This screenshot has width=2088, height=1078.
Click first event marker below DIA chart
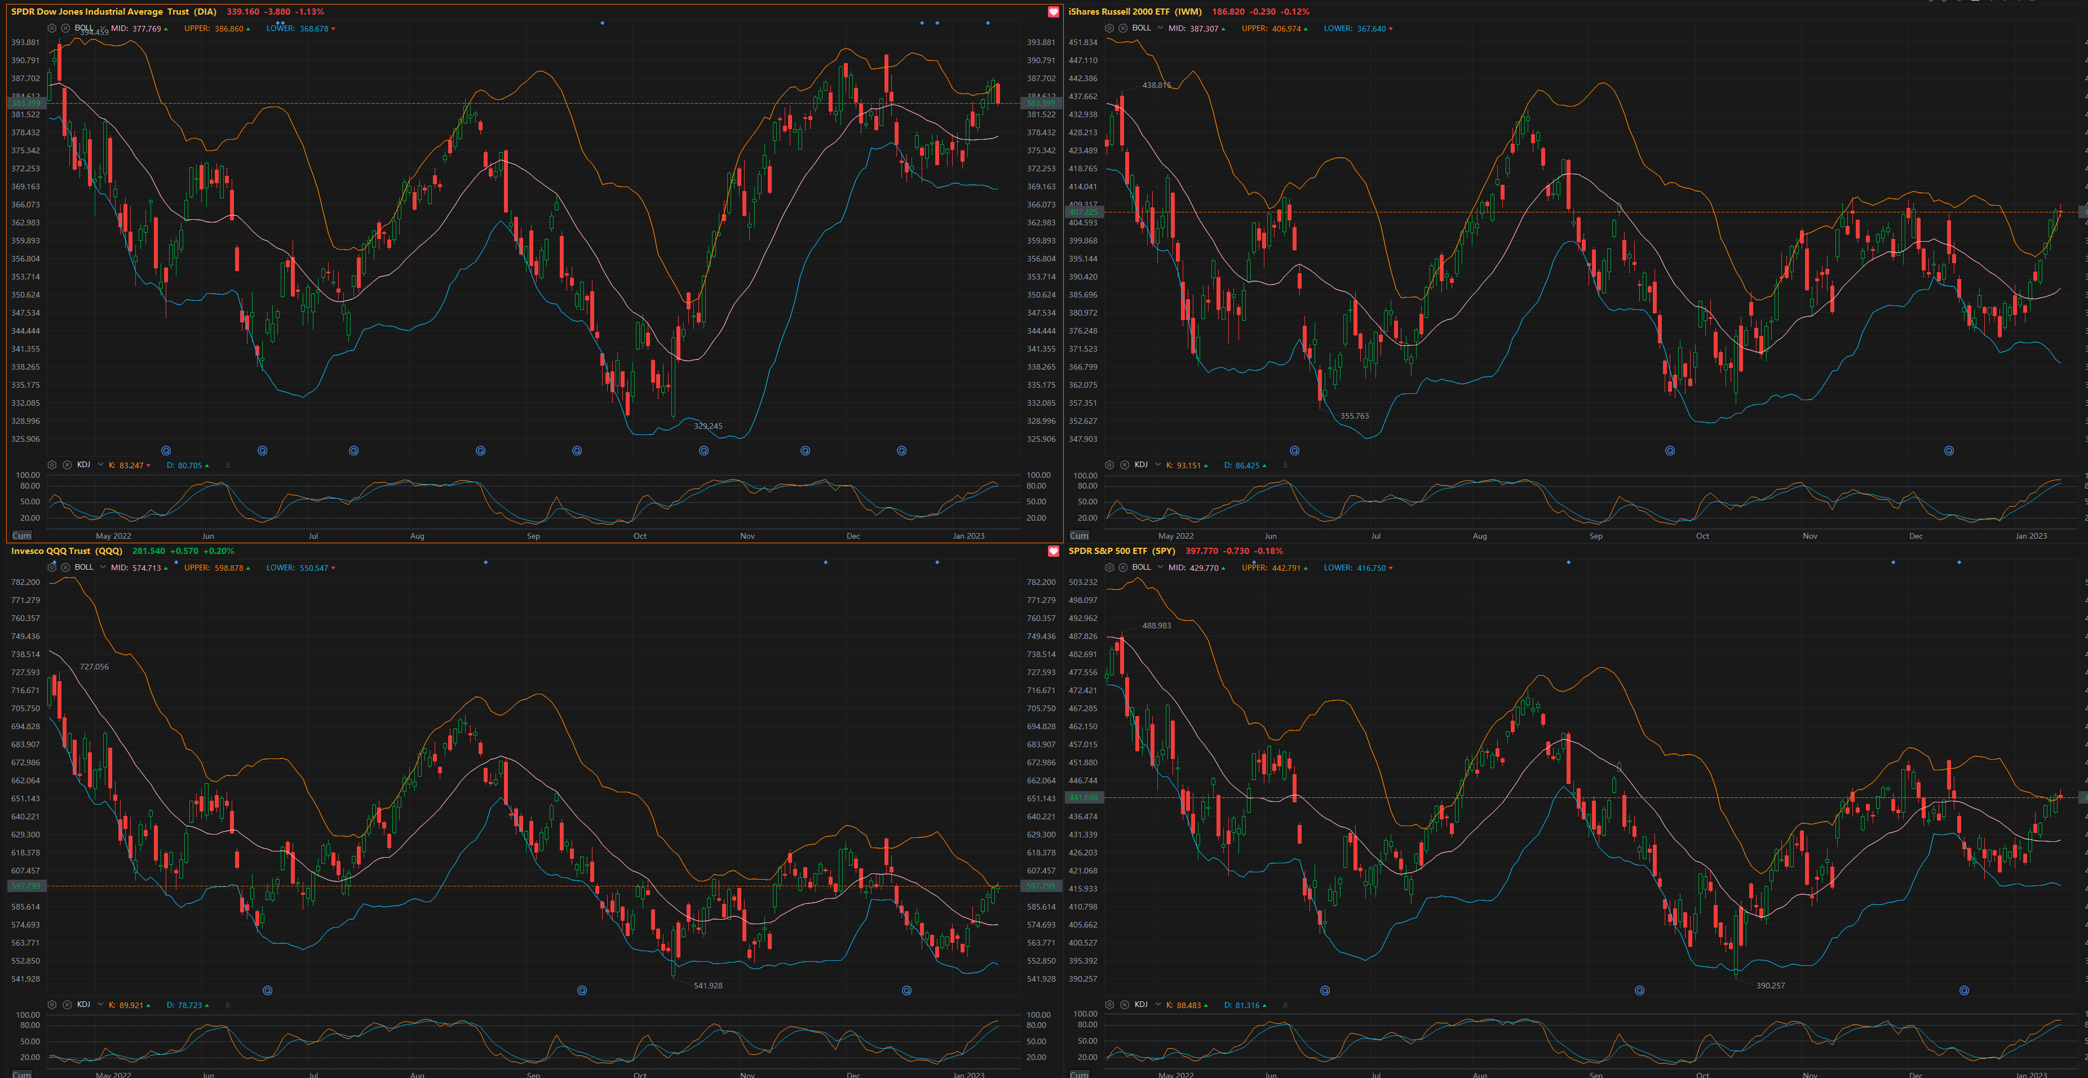click(166, 451)
